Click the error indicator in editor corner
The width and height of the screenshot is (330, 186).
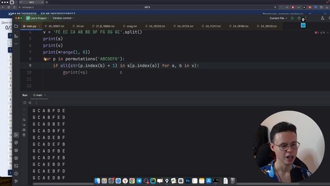pyautogui.click(x=317, y=33)
